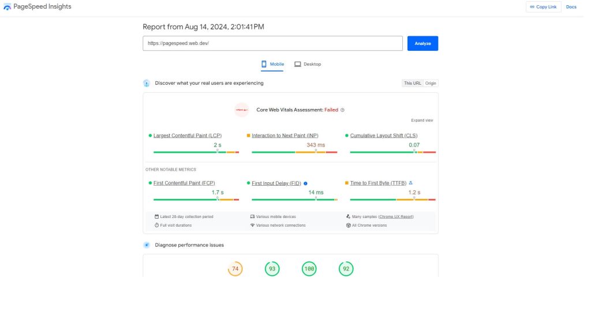Open Interaction to Next Paint (INP) link

tap(285, 136)
